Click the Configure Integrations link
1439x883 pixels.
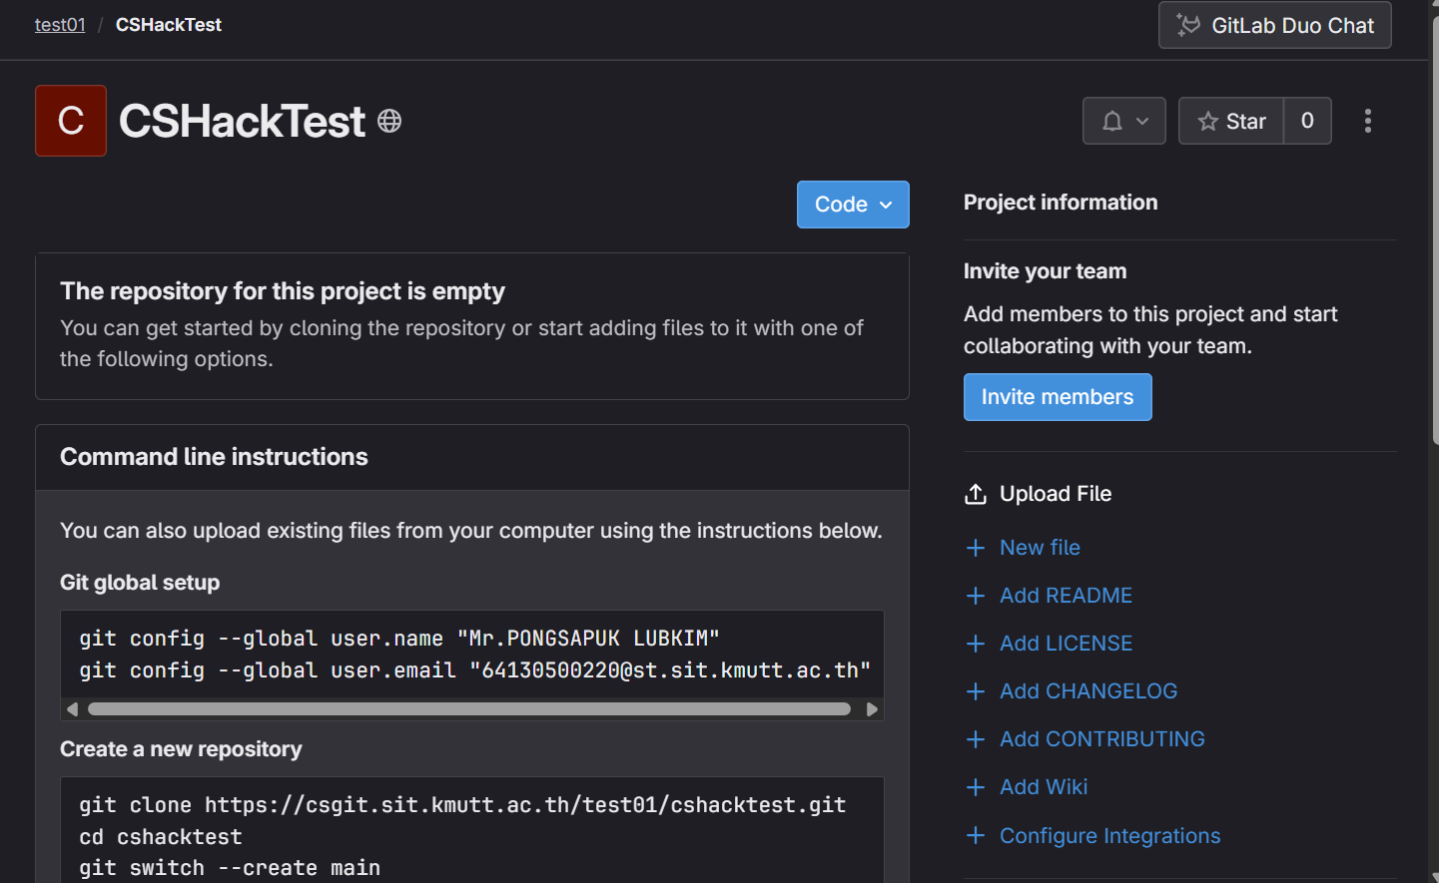1110,836
